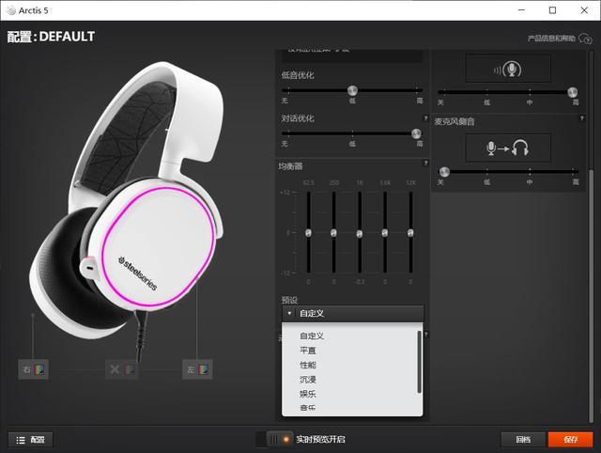Click the white Arctis headset image
This screenshot has height=453, width=601.
tap(129, 199)
